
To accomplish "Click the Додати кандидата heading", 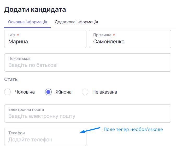I will [35, 10].
